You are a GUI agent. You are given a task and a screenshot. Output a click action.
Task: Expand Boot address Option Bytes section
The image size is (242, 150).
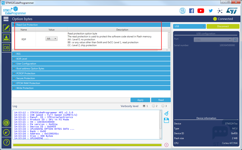click(91, 69)
